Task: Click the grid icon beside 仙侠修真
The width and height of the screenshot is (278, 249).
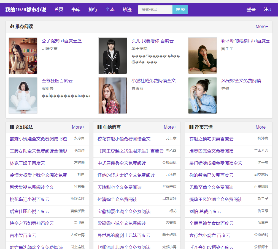Action: point(99,127)
